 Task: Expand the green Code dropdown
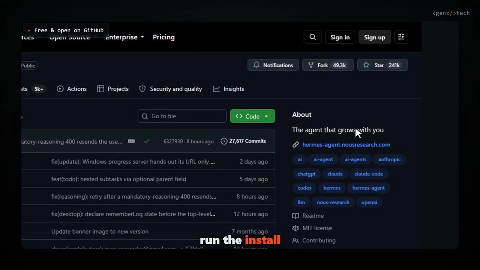pyautogui.click(x=252, y=116)
